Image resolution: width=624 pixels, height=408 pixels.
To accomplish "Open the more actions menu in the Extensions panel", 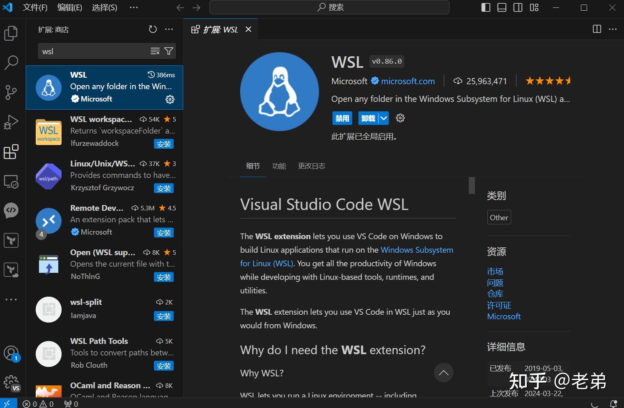I will tap(169, 29).
